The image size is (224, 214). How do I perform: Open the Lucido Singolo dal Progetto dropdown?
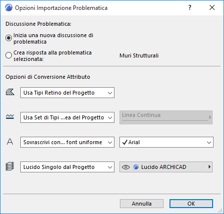67,167
